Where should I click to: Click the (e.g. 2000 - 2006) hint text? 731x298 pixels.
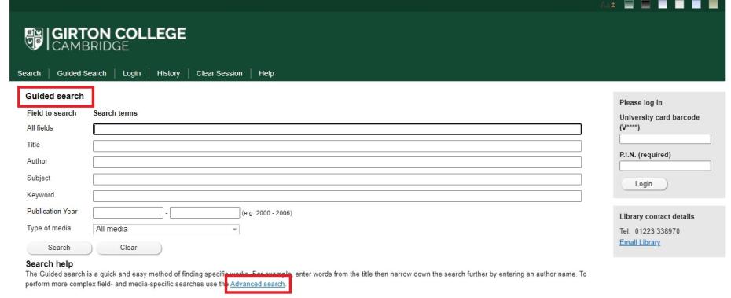(266, 213)
